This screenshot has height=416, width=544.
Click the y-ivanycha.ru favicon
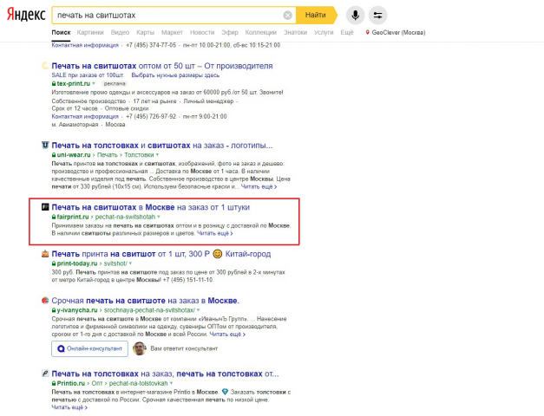pos(45,300)
